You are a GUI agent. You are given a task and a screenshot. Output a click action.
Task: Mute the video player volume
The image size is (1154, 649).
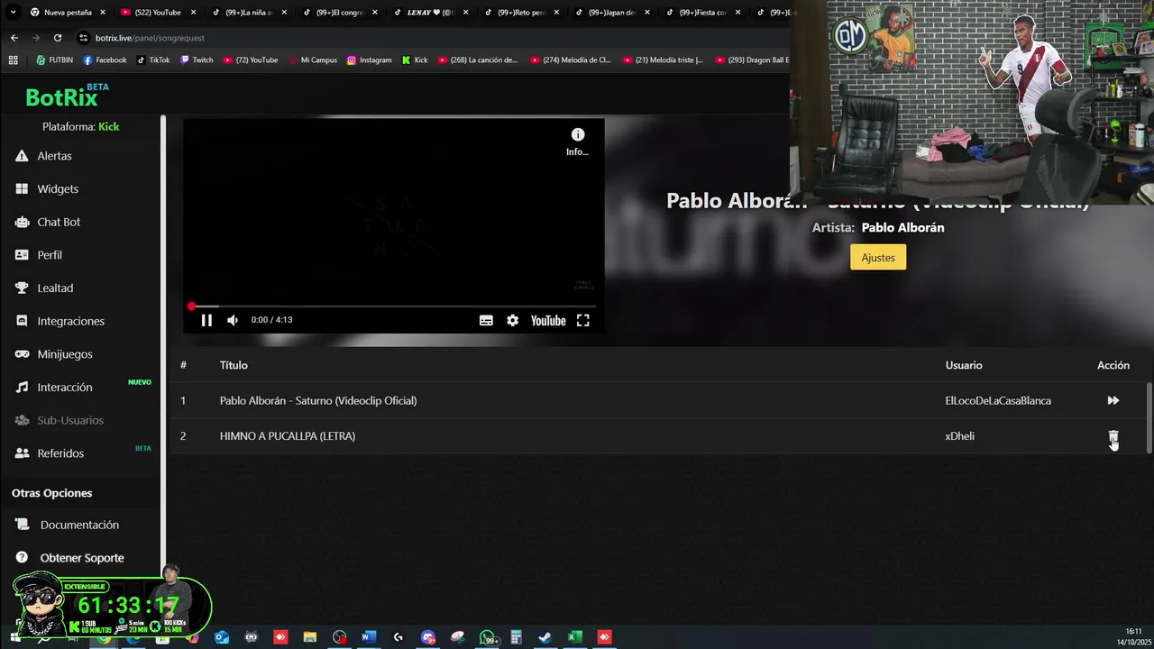[x=233, y=320]
